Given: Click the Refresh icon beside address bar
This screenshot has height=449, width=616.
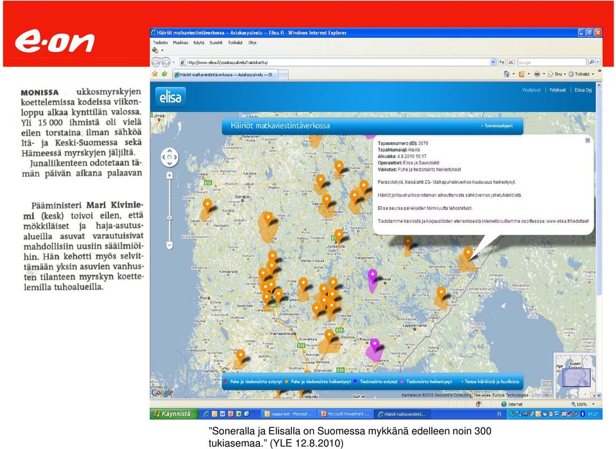Looking at the screenshot, I should click(502, 62).
